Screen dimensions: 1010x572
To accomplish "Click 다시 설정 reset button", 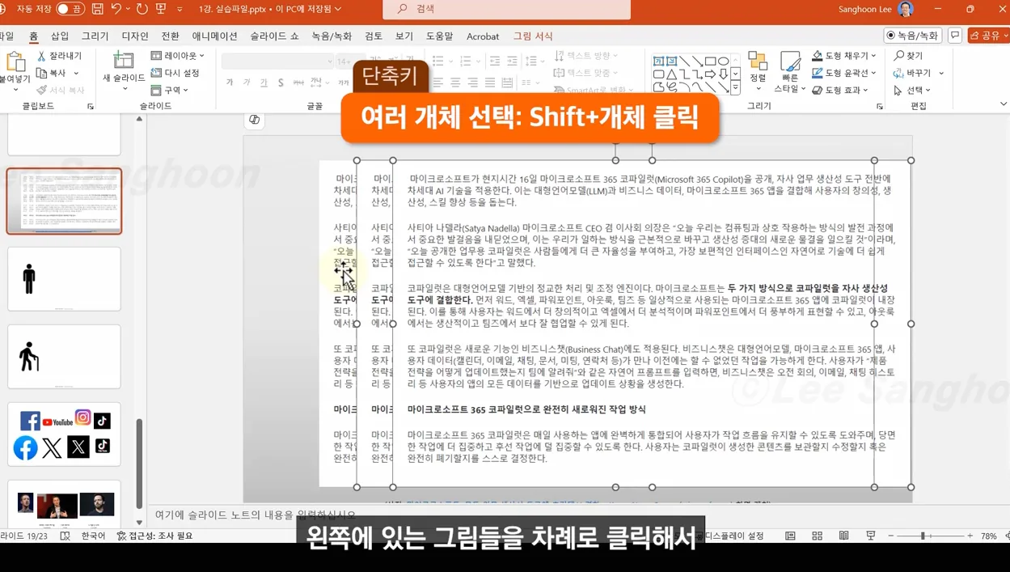I will click(175, 73).
